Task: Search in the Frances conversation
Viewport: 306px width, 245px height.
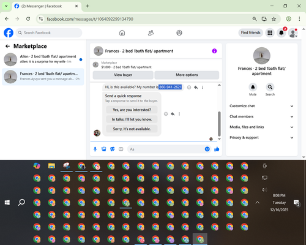Action: coord(270,87)
